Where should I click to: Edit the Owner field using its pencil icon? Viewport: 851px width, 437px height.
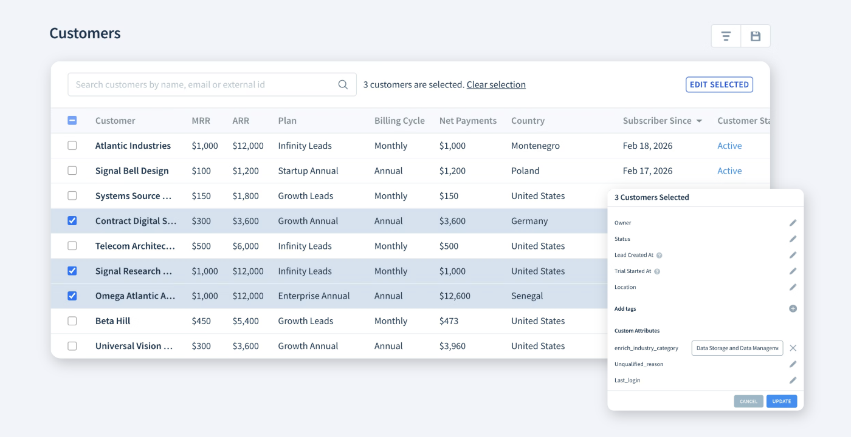(x=792, y=223)
